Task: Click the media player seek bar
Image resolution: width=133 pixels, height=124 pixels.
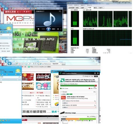Action: click(49, 26)
